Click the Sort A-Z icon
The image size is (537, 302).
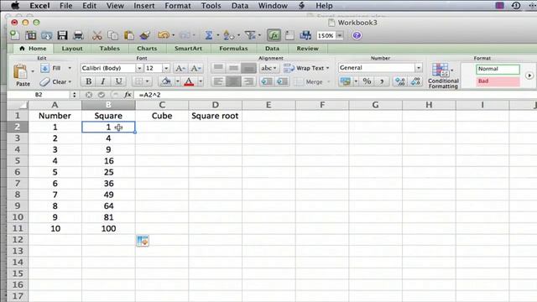tap(228, 35)
